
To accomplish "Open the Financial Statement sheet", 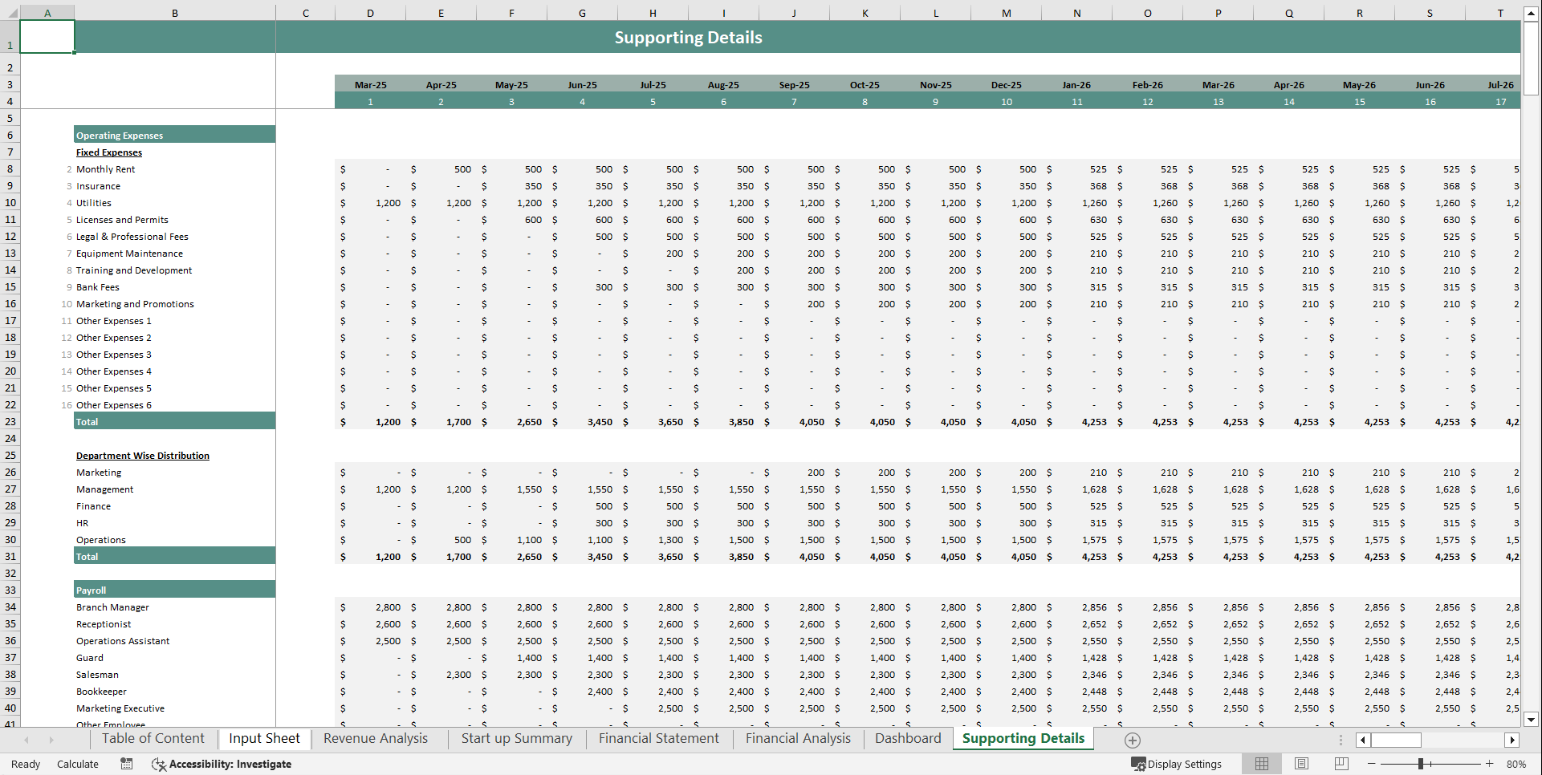I will 658,738.
